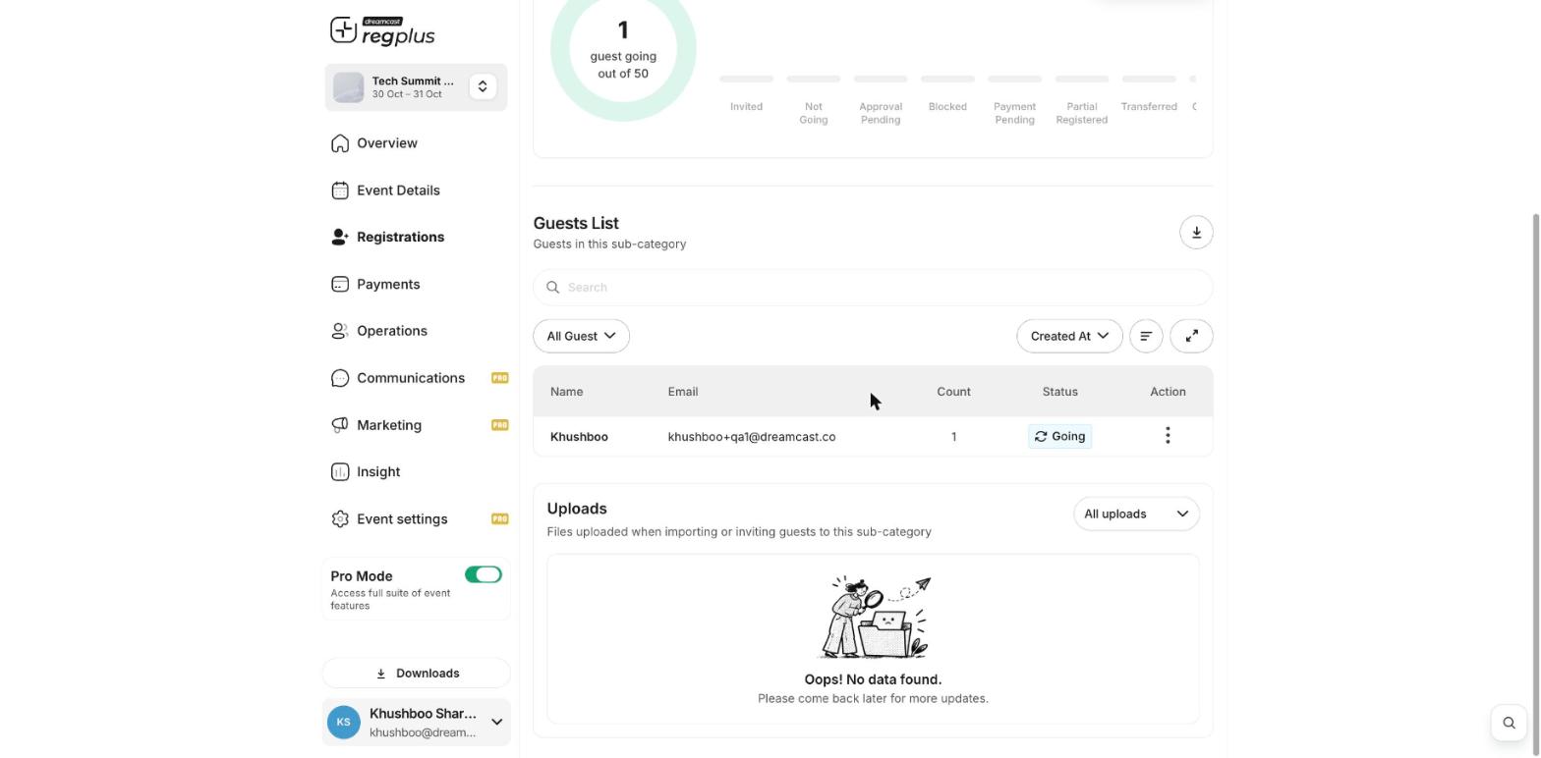Click the Tech Summit event thumbnail

[x=349, y=87]
